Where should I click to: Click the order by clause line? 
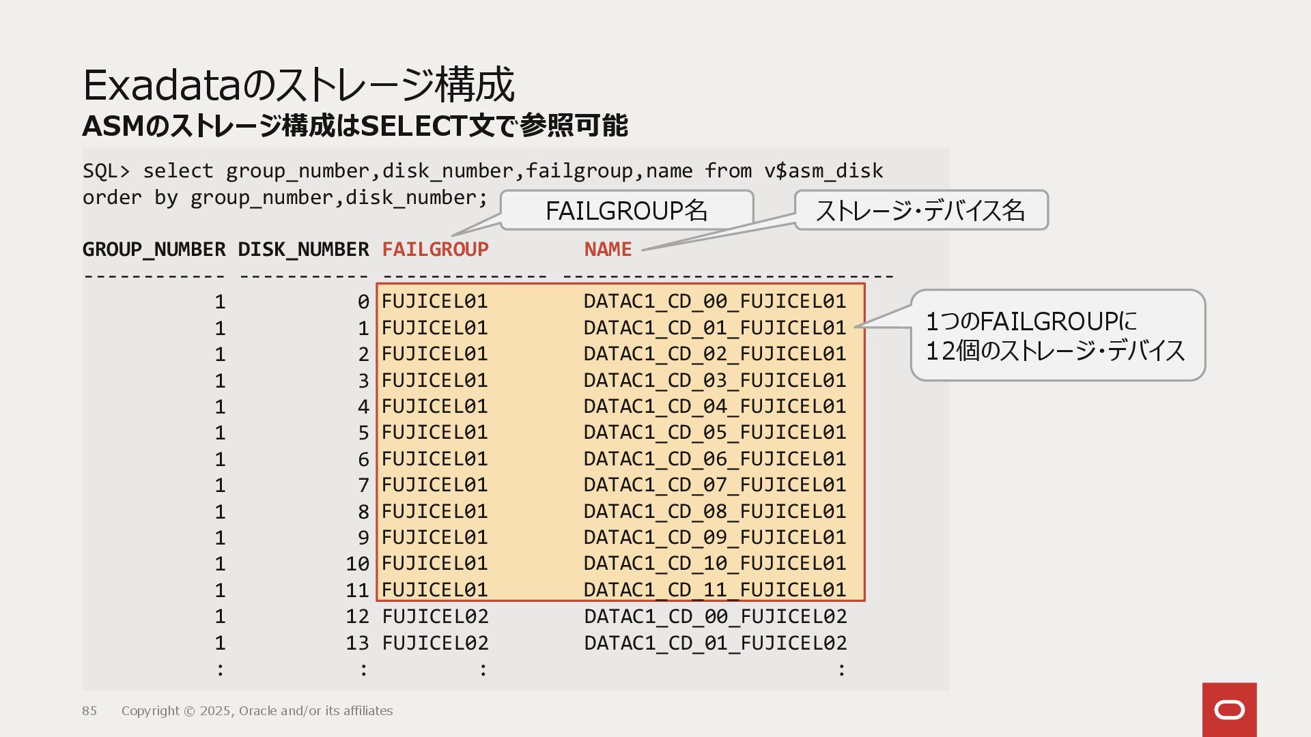click(285, 198)
